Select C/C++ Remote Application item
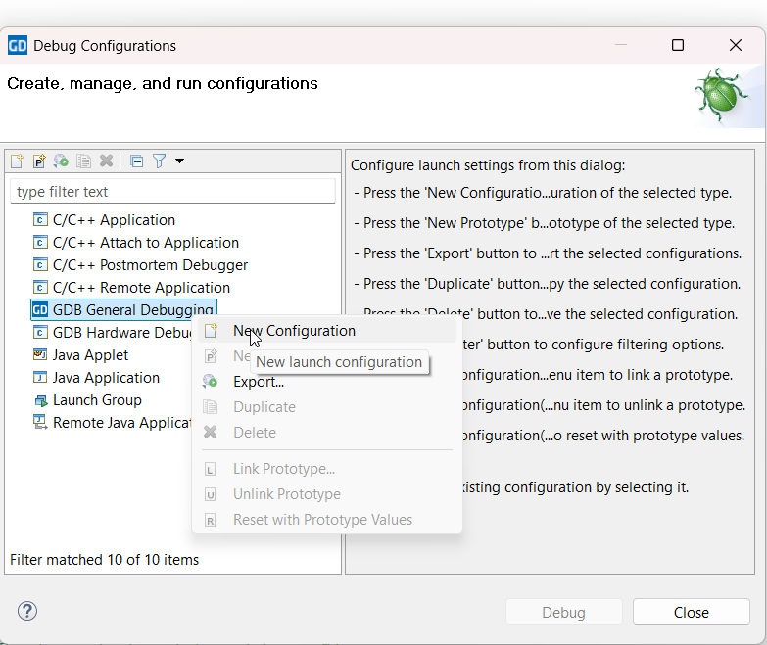Viewport: 767px width, 645px height. click(141, 288)
